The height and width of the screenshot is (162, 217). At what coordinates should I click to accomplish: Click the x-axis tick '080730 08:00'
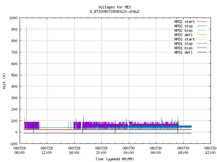(x=183, y=151)
